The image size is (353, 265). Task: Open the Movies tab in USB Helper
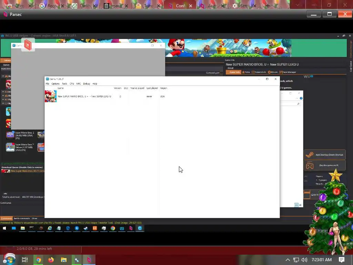pos(273,72)
